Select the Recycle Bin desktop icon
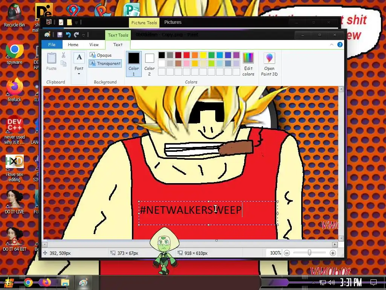Image resolution: width=386 pixels, height=290 pixels. [14, 15]
